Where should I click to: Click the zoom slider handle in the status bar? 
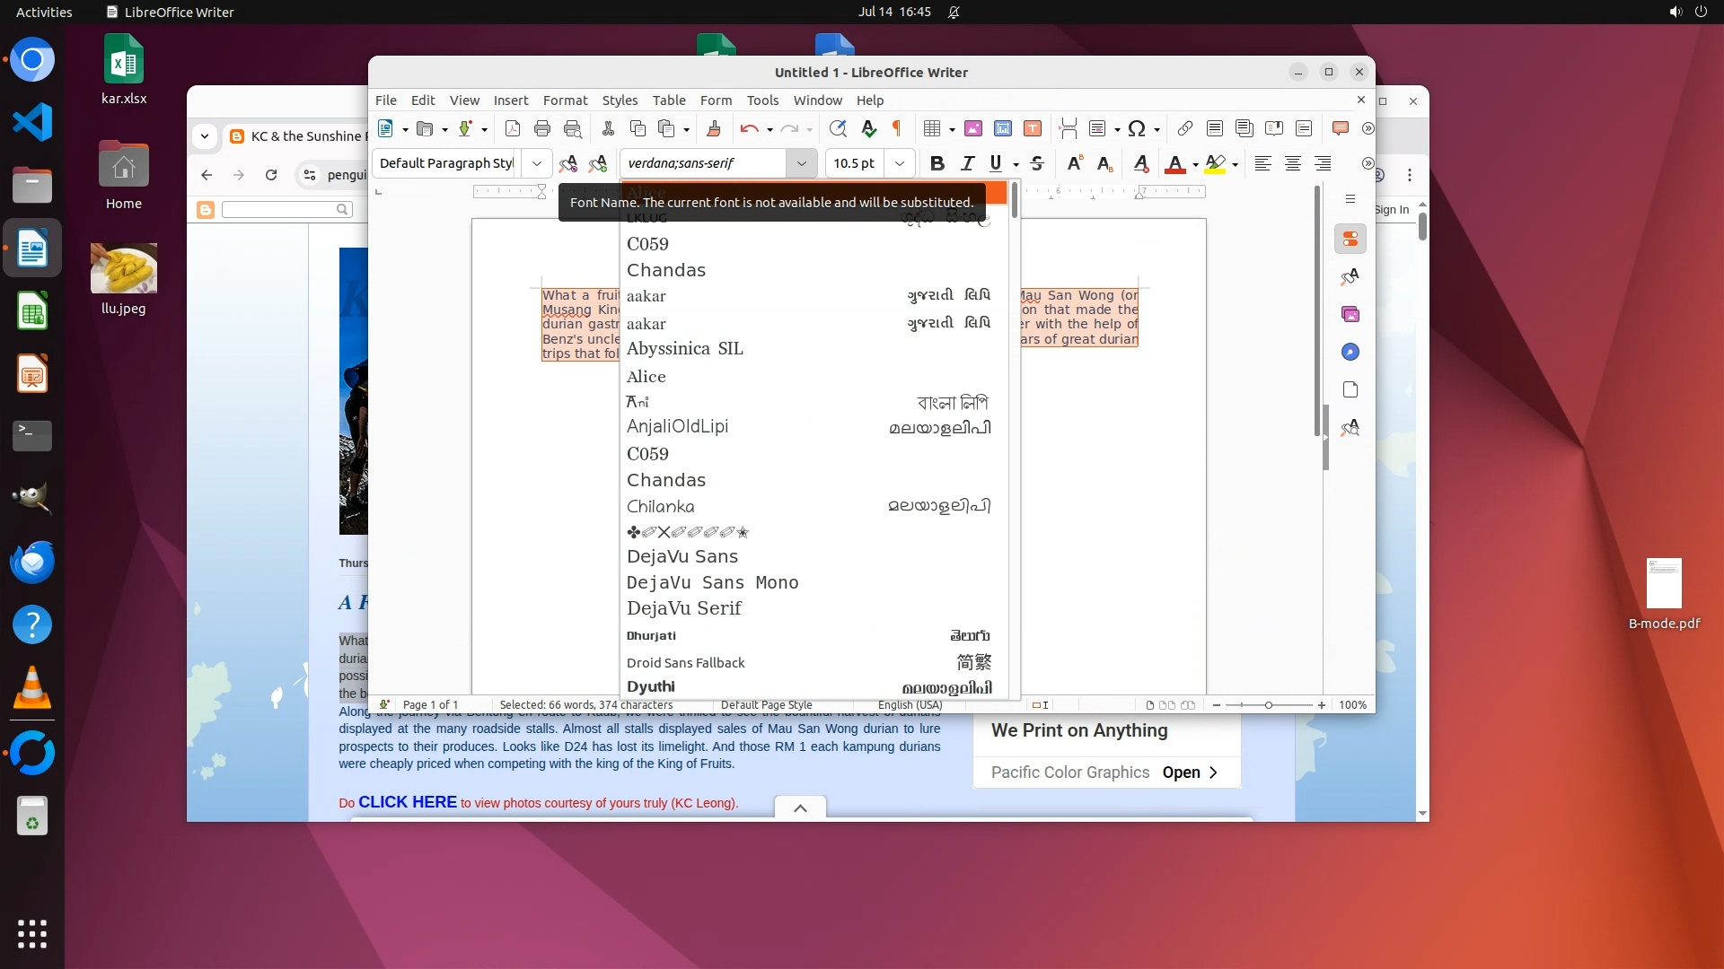1269,705
